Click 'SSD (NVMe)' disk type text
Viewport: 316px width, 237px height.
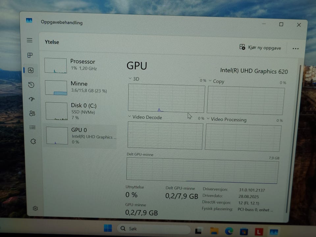pos(83,112)
